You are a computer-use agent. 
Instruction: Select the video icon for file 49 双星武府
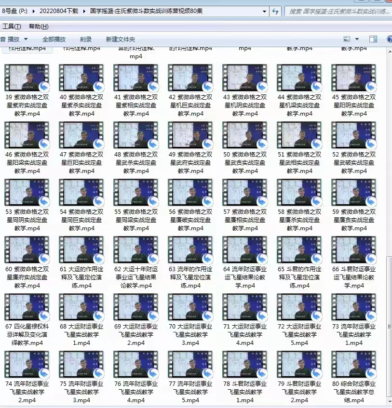pos(190,135)
